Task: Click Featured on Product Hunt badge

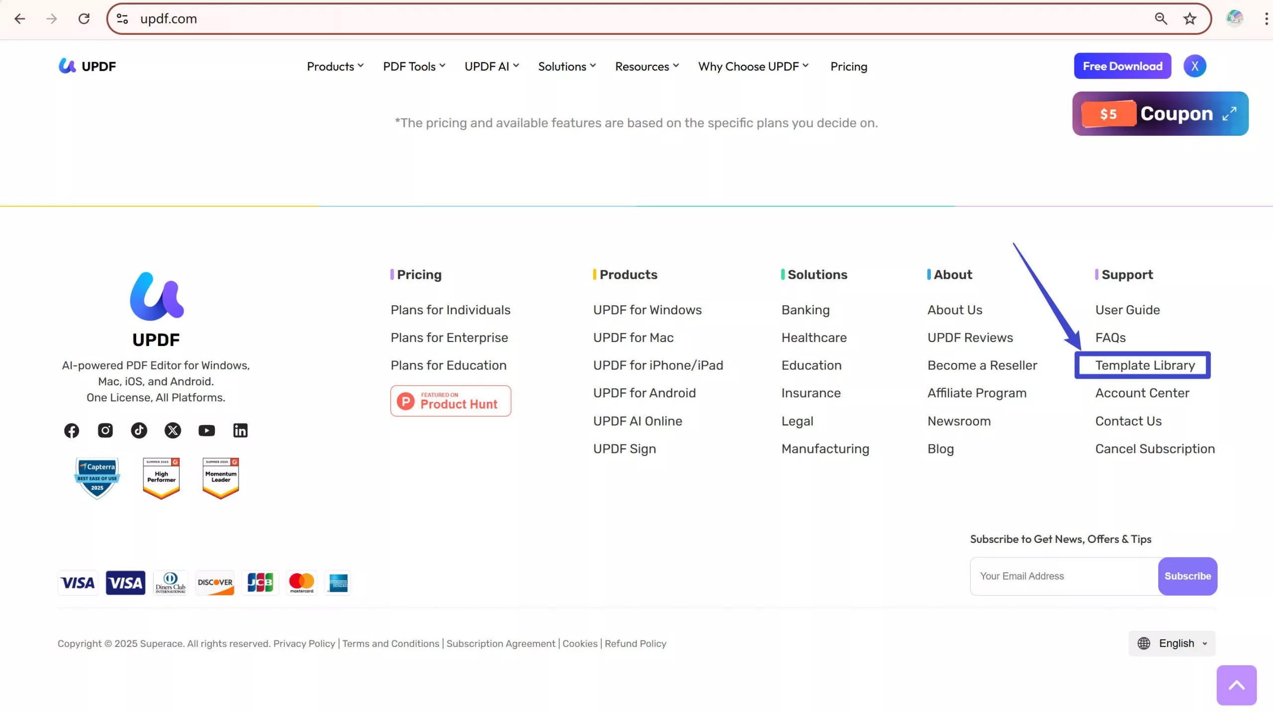Action: (451, 401)
